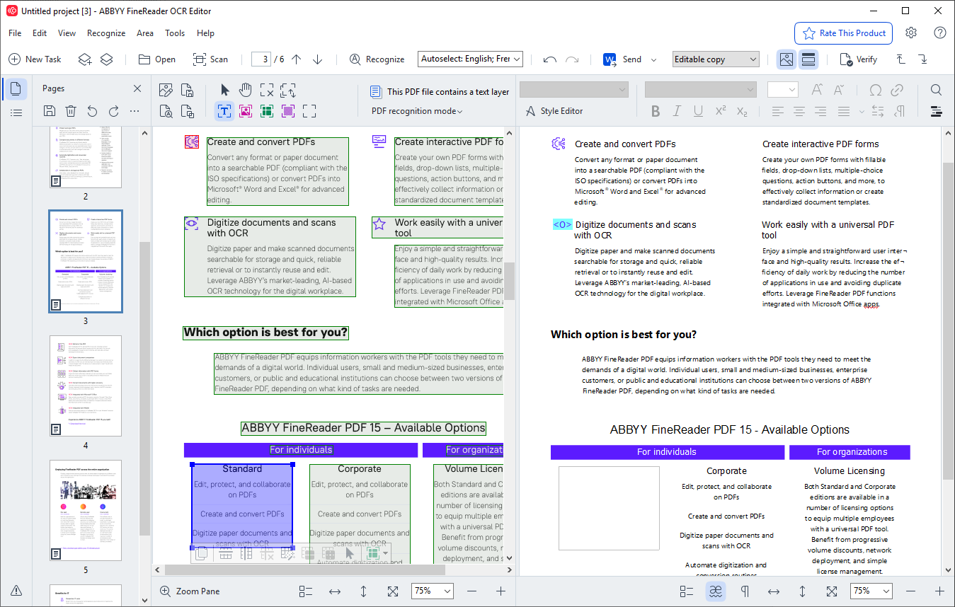Open the paragraph style dropdown

point(574,90)
